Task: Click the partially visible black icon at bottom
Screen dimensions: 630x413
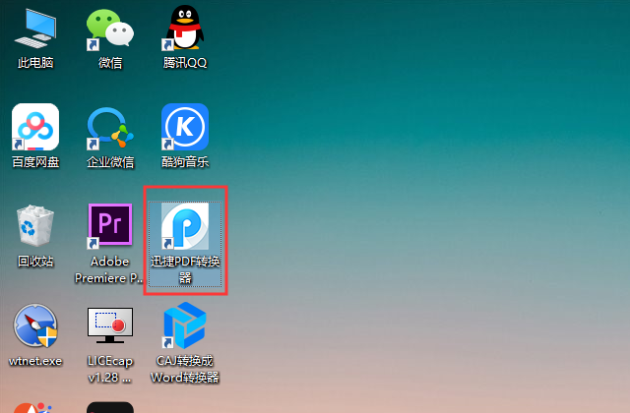Action: pos(110,406)
